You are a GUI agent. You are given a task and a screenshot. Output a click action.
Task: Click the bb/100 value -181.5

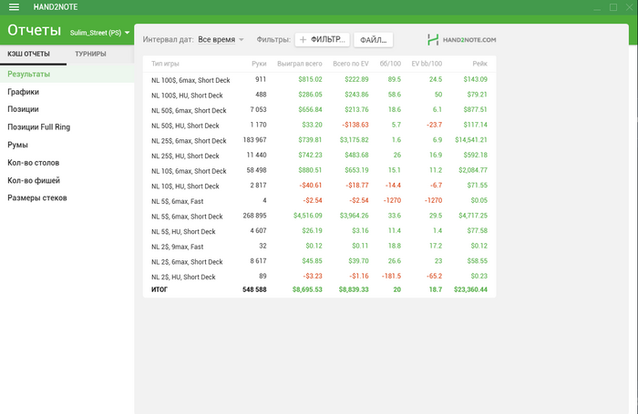pyautogui.click(x=391, y=276)
